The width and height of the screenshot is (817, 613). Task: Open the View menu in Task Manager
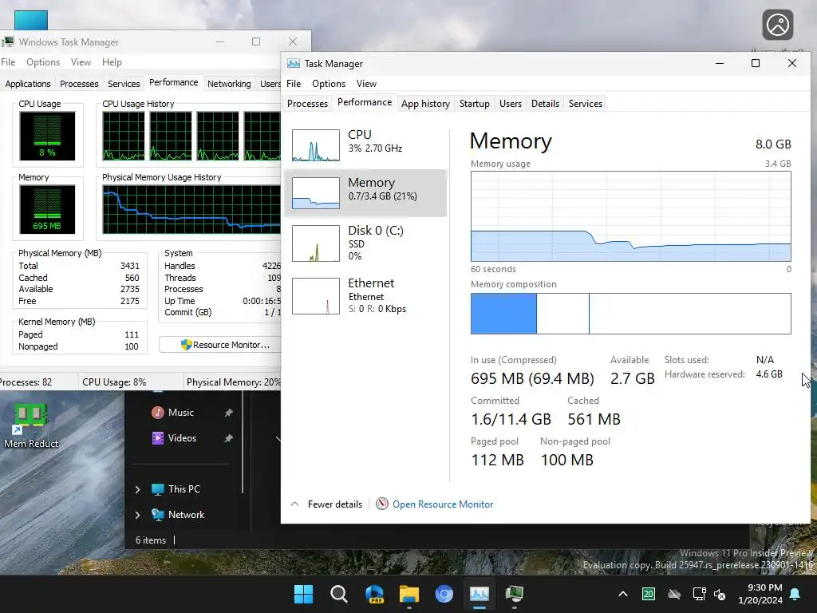366,83
